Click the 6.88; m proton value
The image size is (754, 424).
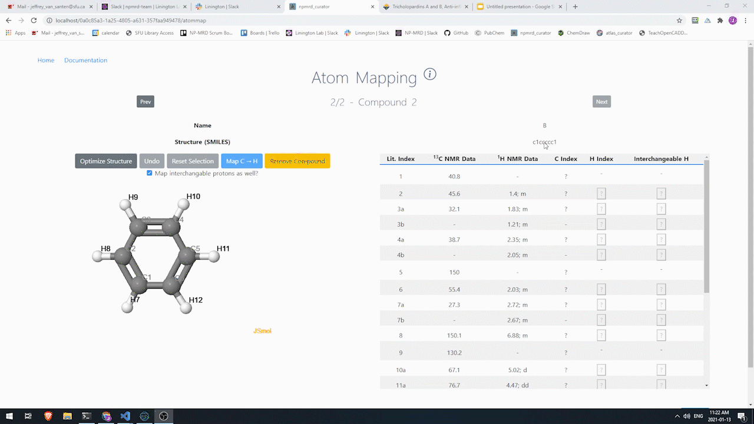pyautogui.click(x=517, y=335)
